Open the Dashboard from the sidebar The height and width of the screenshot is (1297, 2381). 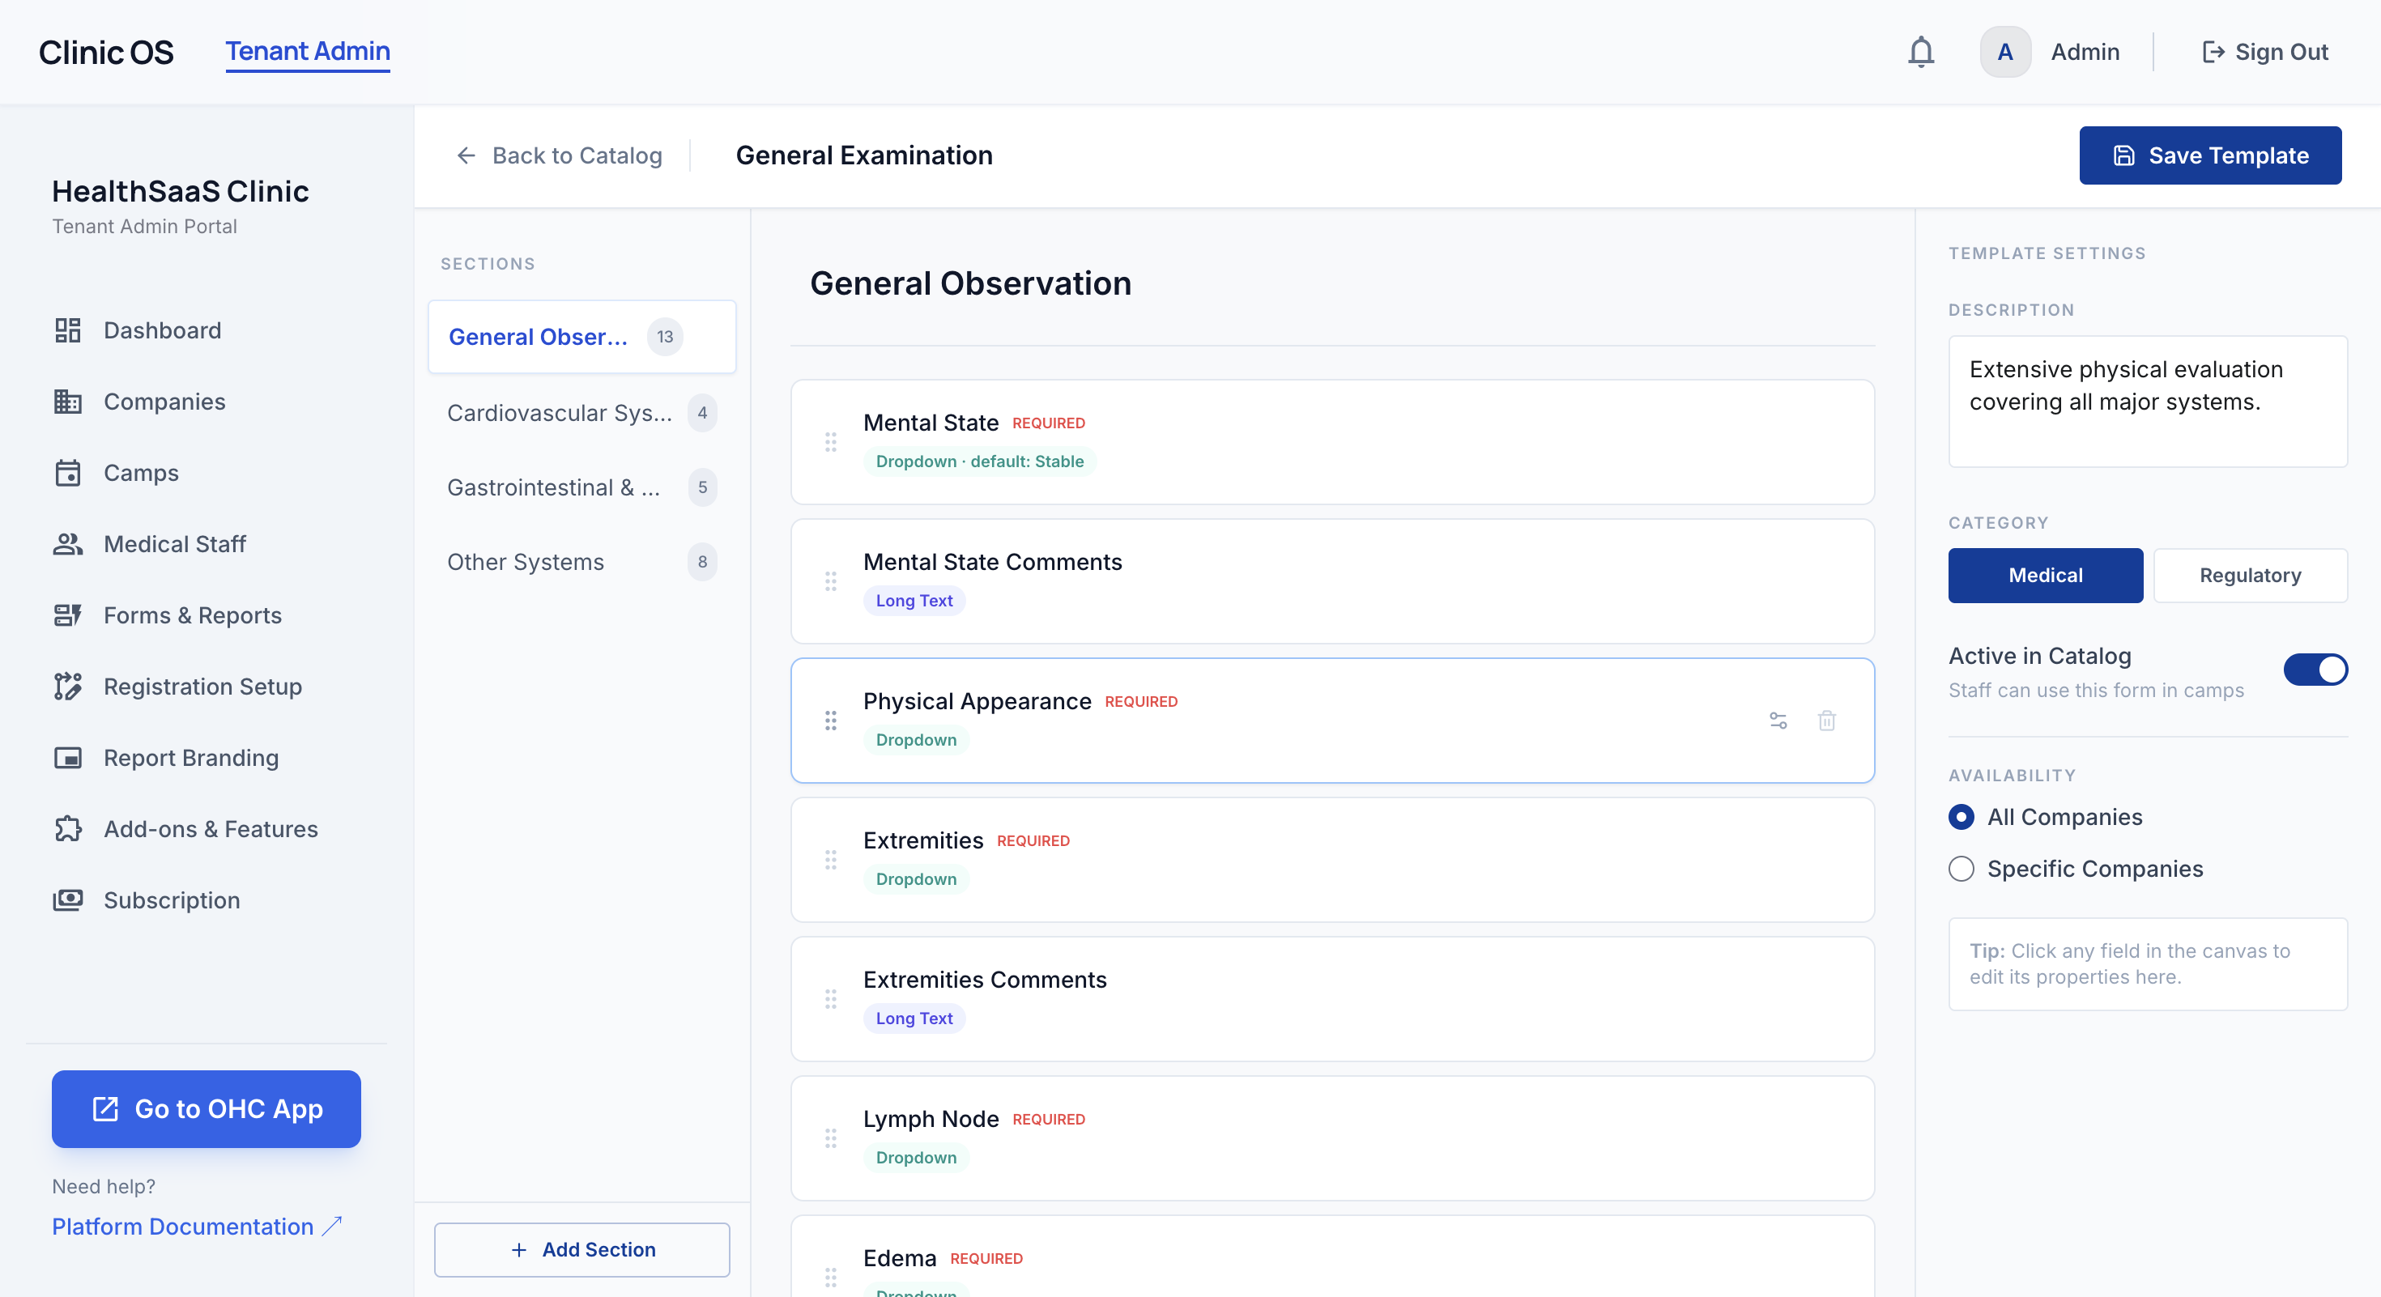pyautogui.click(x=162, y=330)
